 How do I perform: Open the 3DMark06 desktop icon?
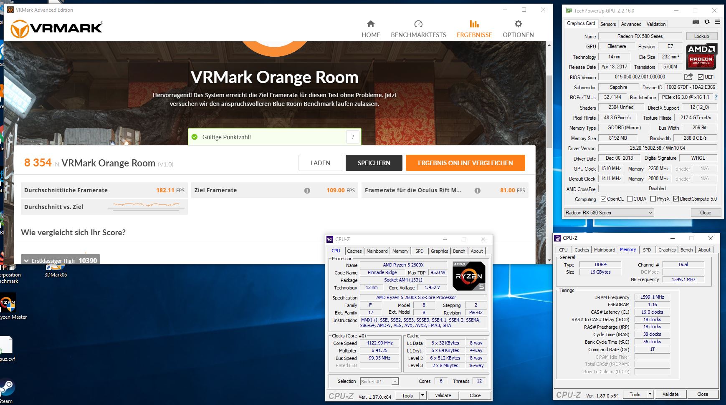point(56,270)
